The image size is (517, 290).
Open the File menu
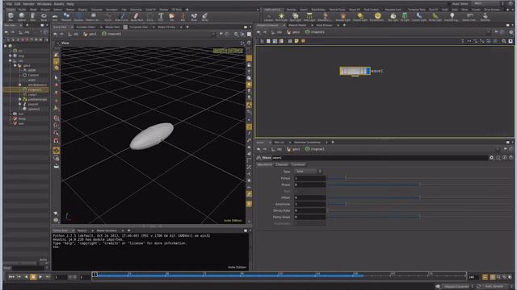pyautogui.click(x=9, y=4)
